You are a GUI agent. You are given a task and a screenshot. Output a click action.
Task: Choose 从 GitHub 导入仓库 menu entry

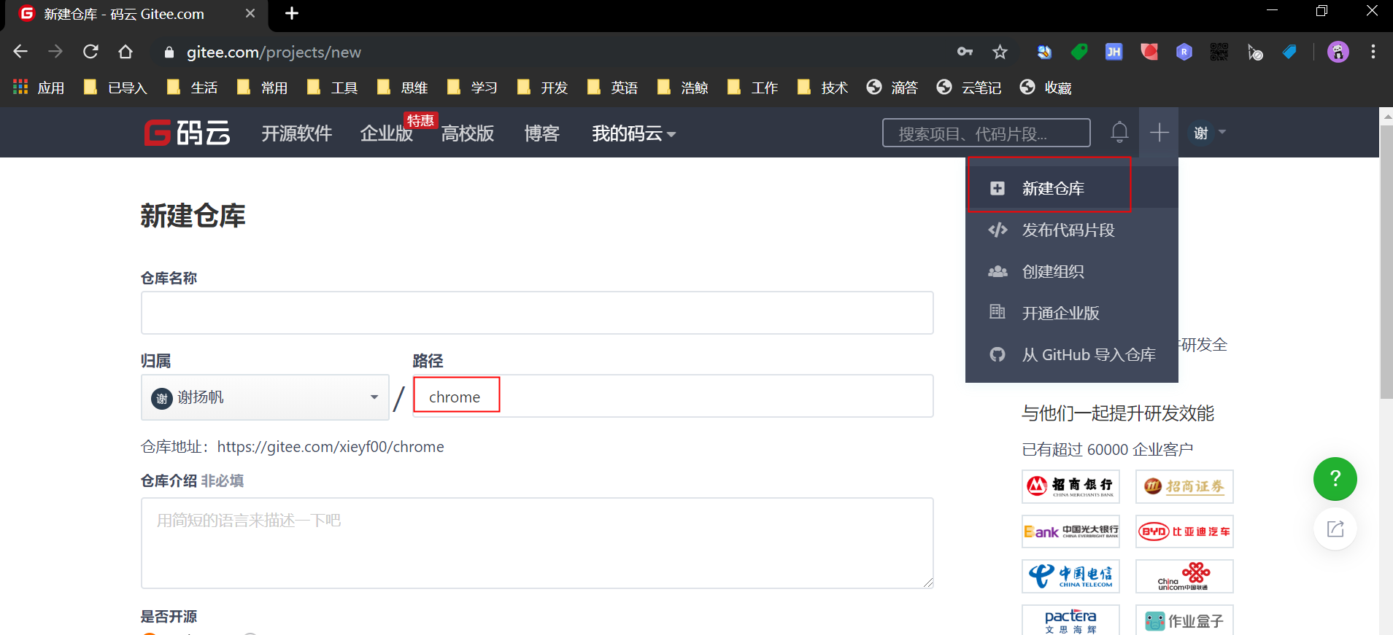(1088, 355)
